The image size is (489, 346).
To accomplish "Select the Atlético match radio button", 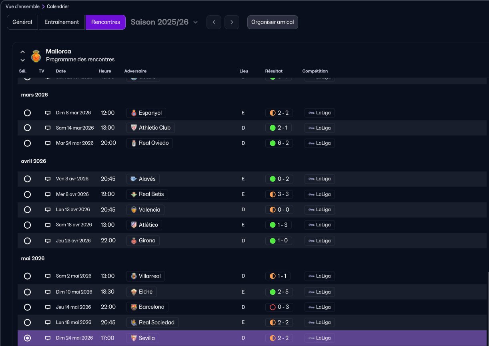I will click(x=27, y=225).
